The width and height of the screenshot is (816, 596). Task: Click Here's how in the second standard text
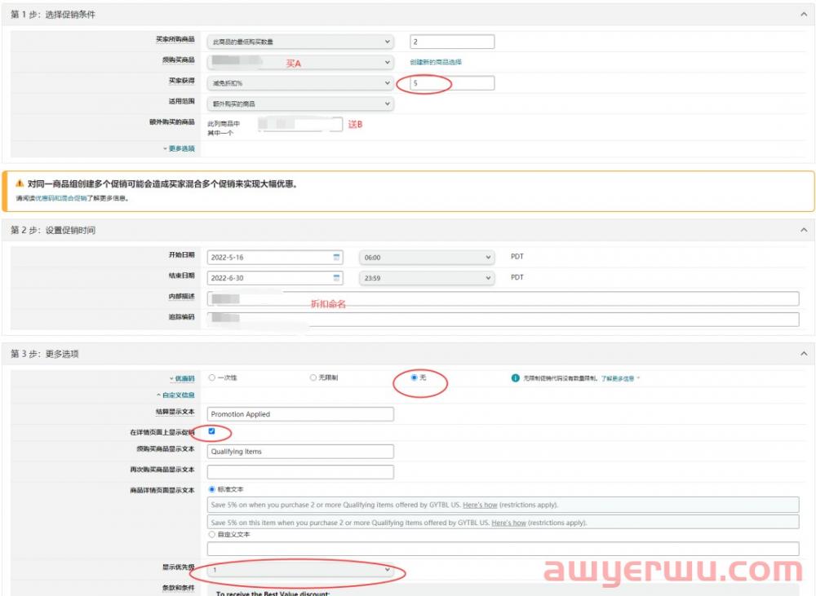pyautogui.click(x=508, y=523)
